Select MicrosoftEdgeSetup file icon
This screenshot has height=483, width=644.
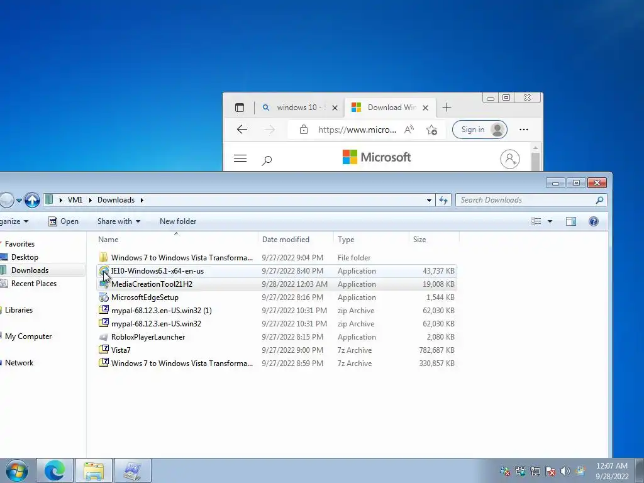click(104, 297)
